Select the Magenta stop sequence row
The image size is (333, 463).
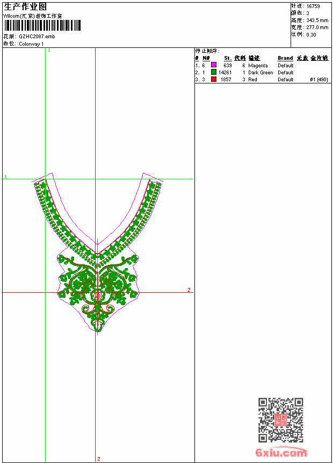click(262, 65)
